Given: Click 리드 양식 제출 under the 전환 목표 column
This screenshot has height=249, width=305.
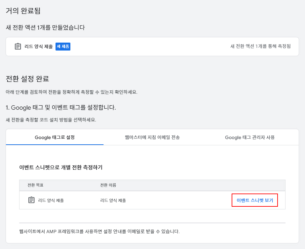Looking at the screenshot, I should (x=51, y=200).
